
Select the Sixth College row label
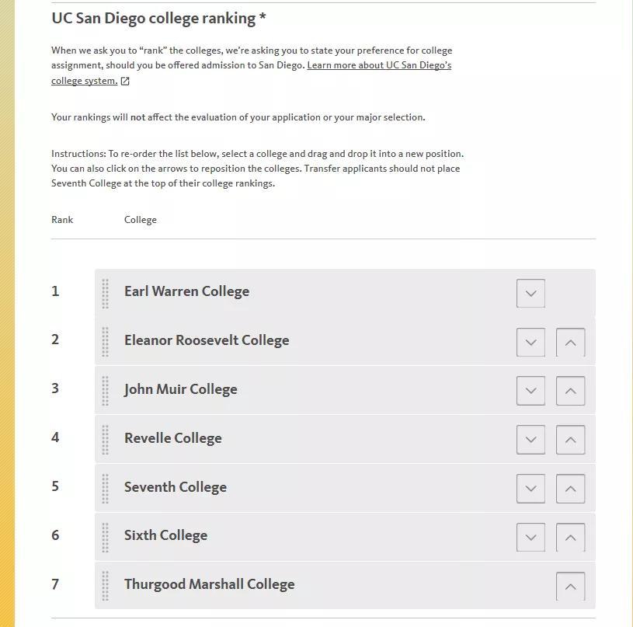[x=165, y=535]
